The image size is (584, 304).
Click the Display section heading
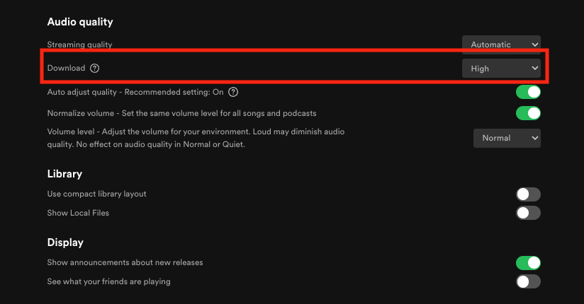[x=65, y=242]
